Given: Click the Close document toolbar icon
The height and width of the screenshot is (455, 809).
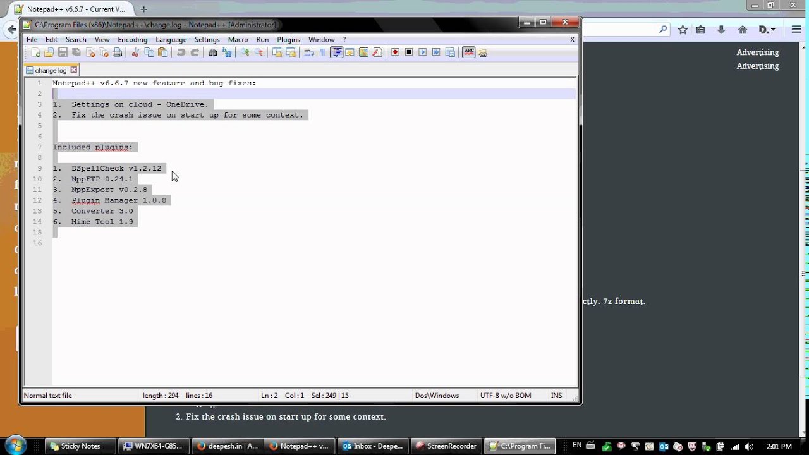Looking at the screenshot, I should click(90, 52).
